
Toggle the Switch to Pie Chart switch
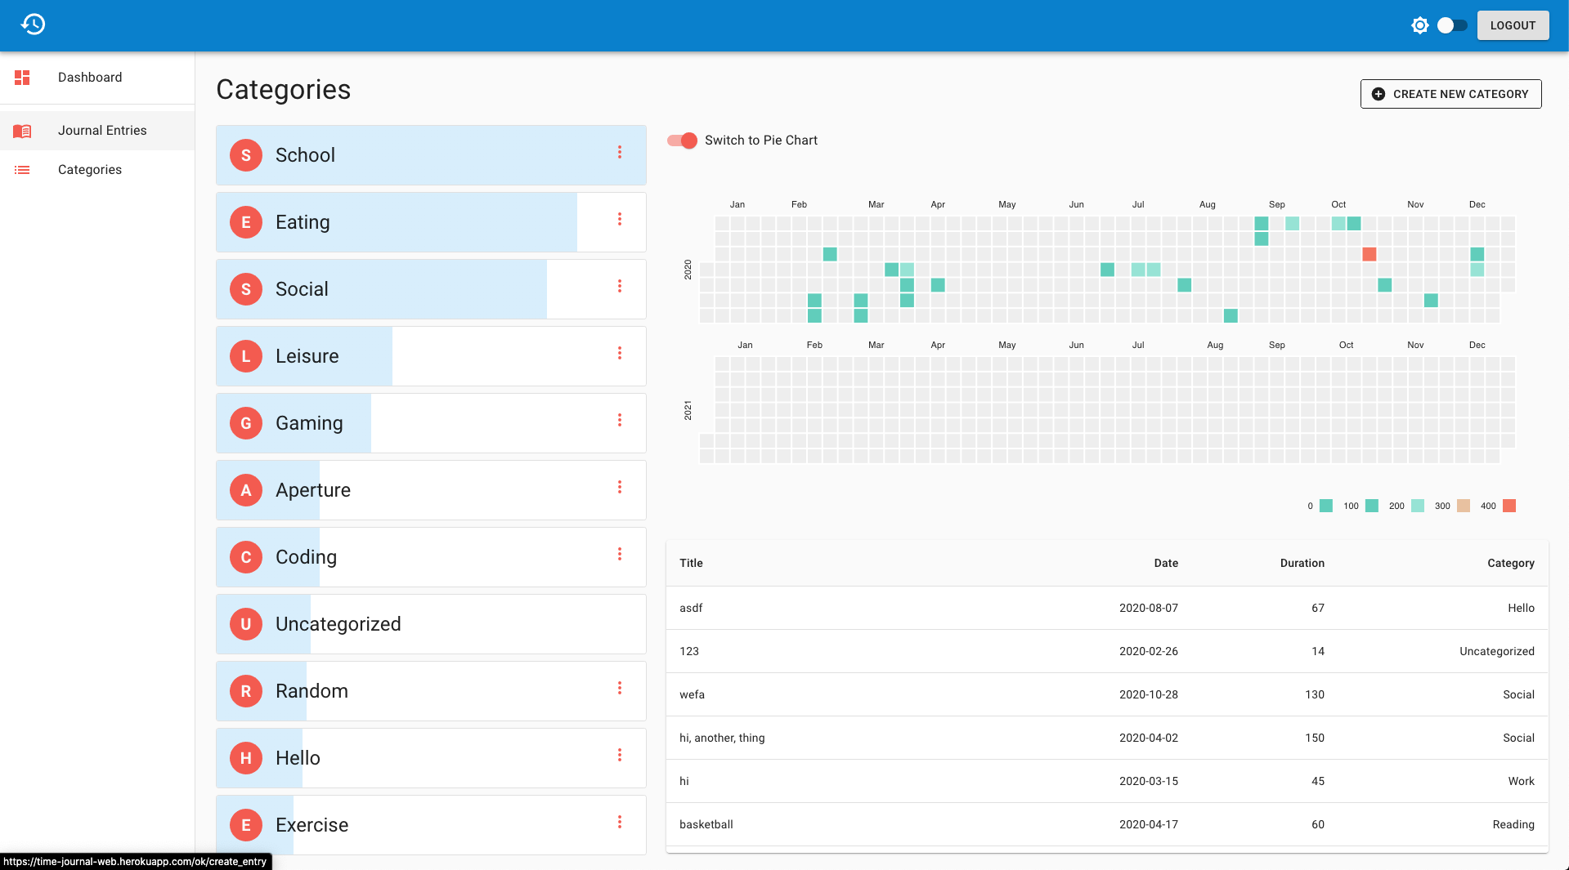point(683,141)
